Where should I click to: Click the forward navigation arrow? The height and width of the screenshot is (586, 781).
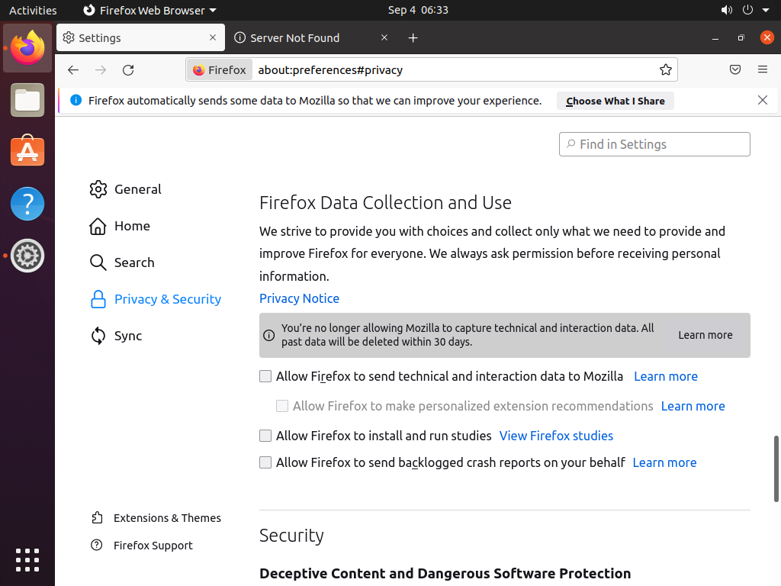pyautogui.click(x=101, y=69)
